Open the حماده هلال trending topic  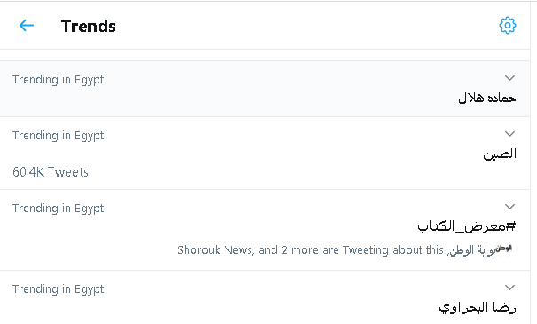tap(487, 98)
